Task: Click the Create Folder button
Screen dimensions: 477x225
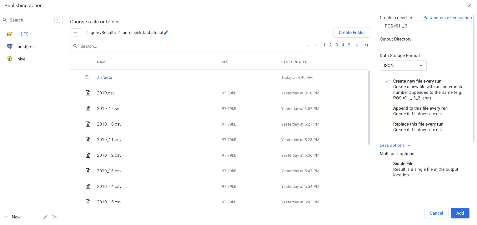Action: click(x=352, y=32)
